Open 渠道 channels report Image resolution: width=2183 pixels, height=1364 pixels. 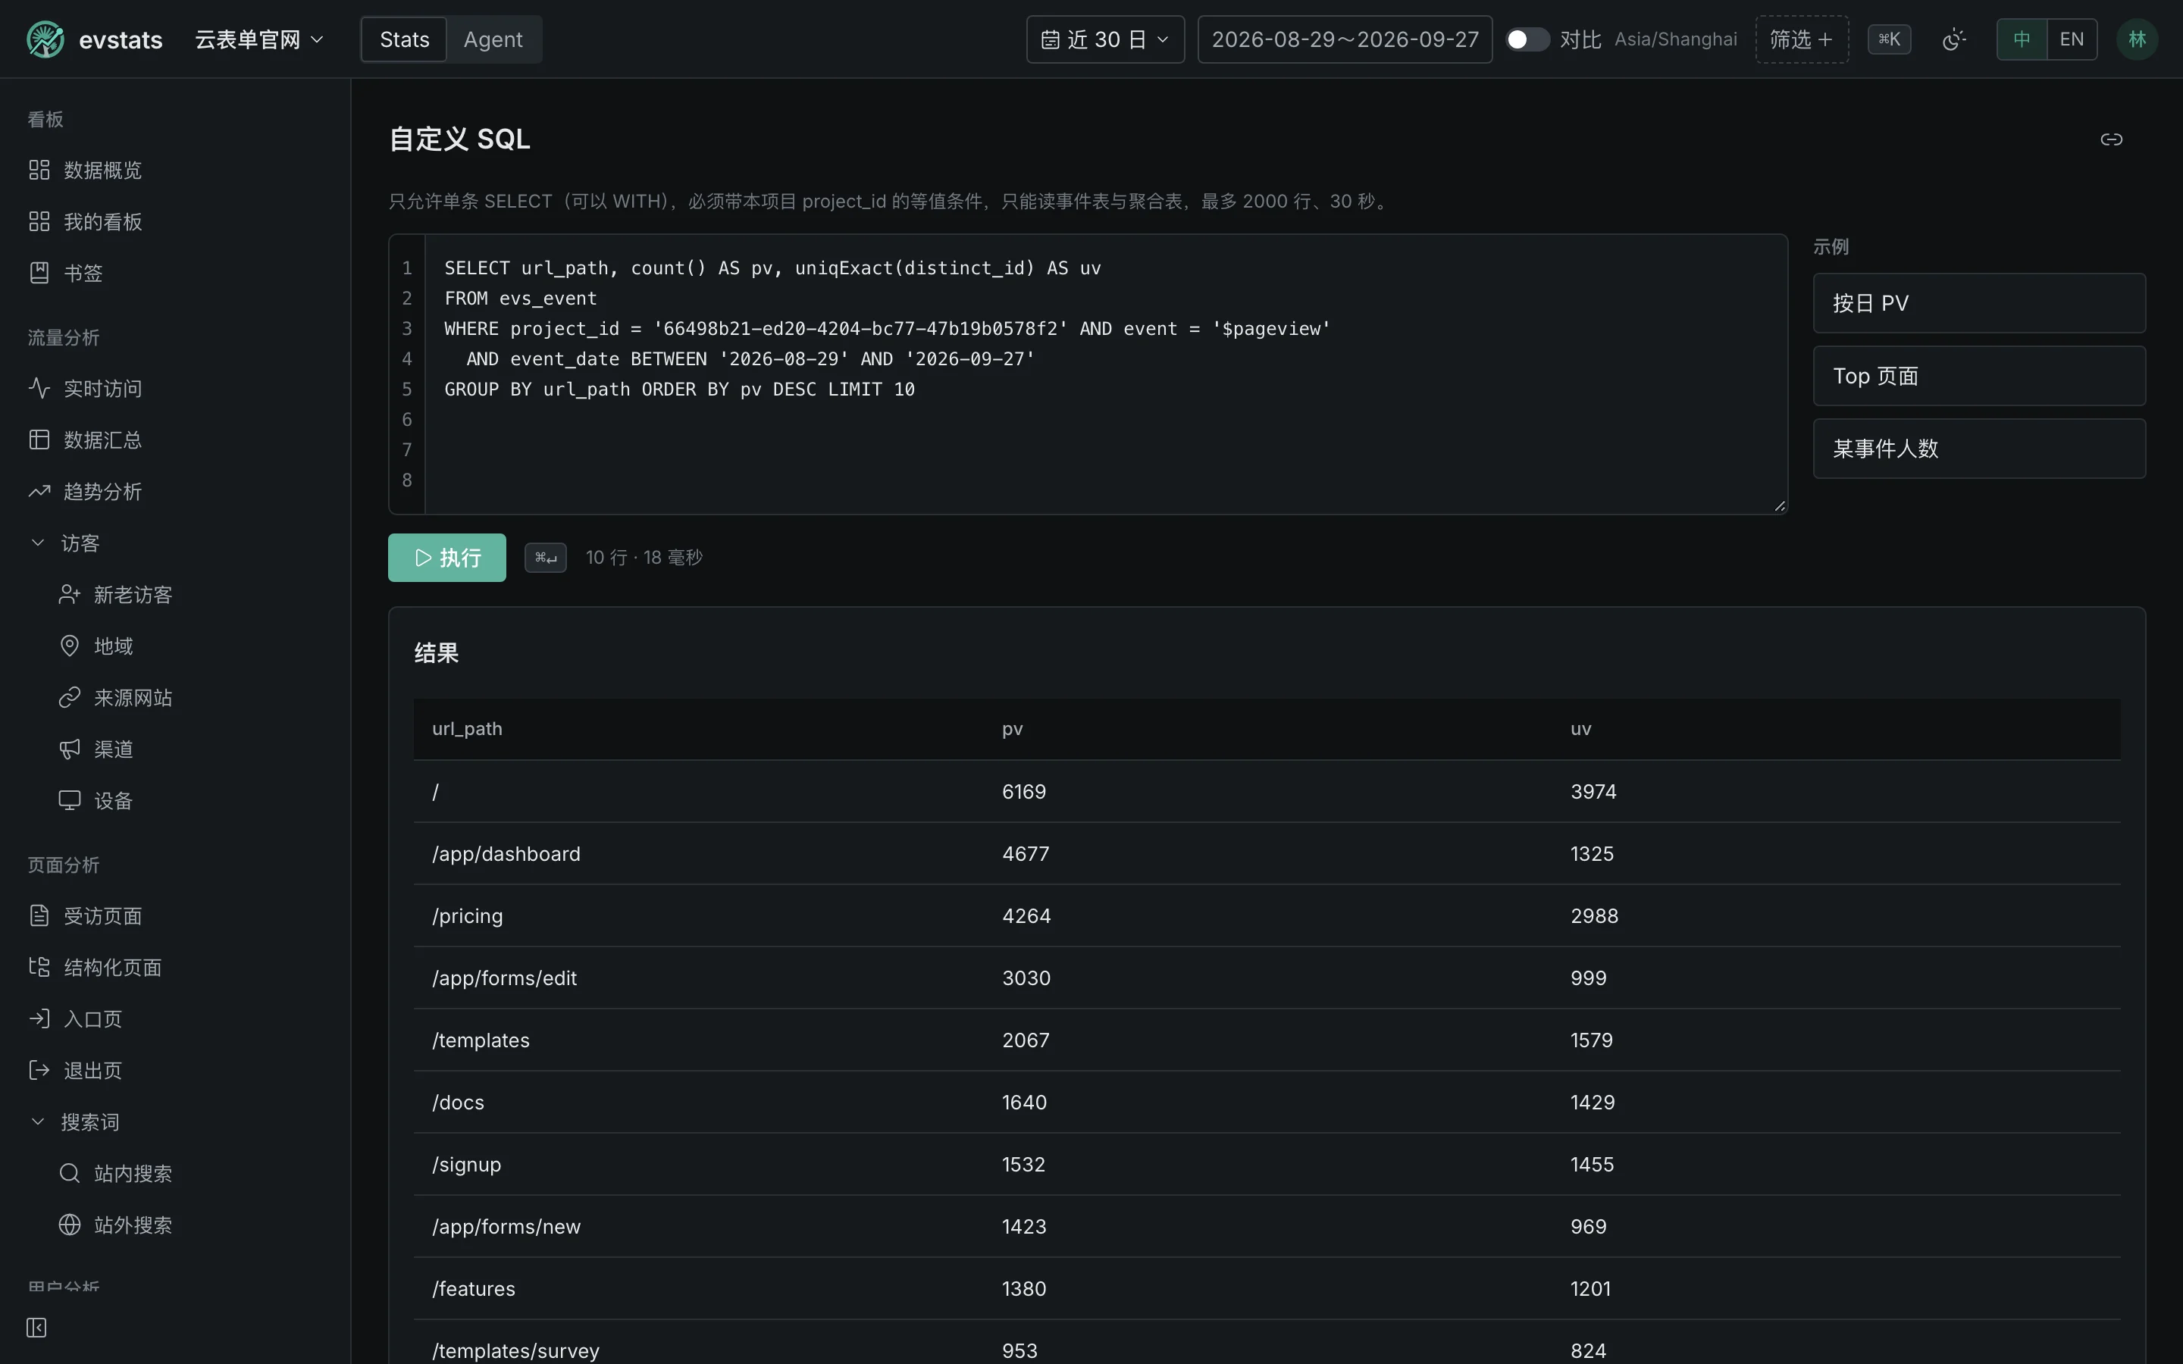click(189, 749)
